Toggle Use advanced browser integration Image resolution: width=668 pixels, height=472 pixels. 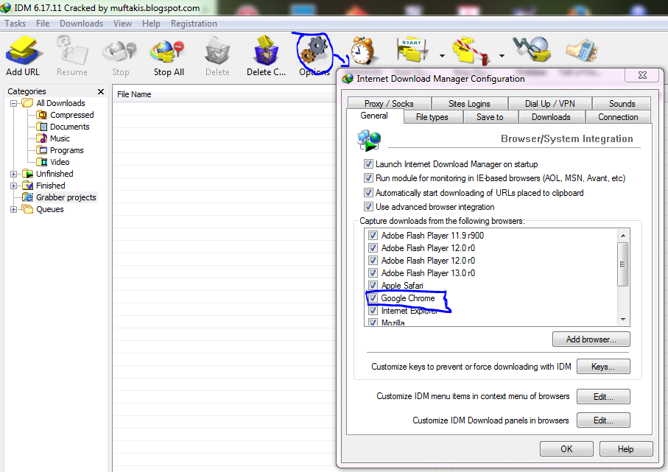click(368, 207)
